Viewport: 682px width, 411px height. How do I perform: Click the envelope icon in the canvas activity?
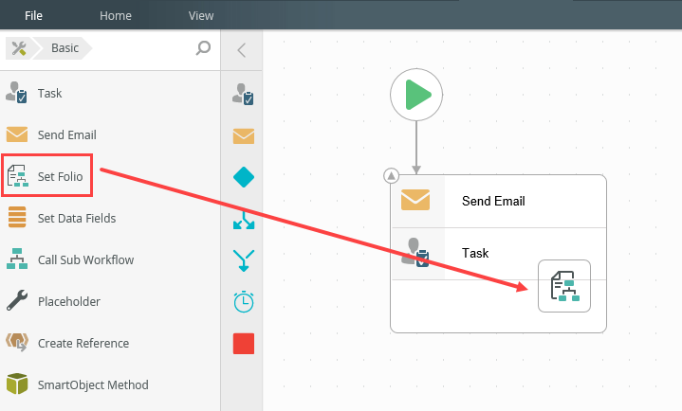[x=415, y=200]
